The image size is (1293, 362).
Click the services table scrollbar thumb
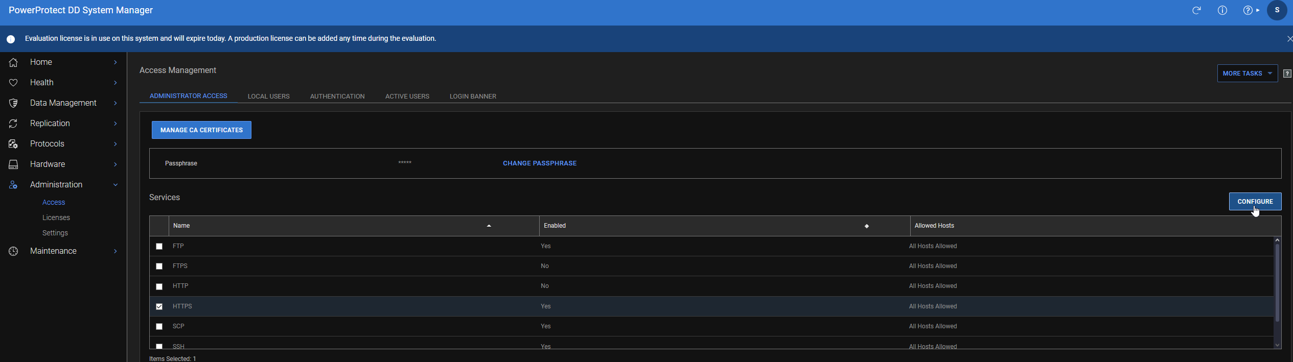pyautogui.click(x=1277, y=283)
